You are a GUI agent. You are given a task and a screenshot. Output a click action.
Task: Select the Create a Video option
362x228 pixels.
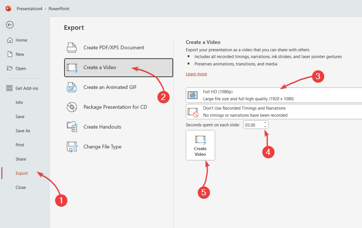[118, 68]
